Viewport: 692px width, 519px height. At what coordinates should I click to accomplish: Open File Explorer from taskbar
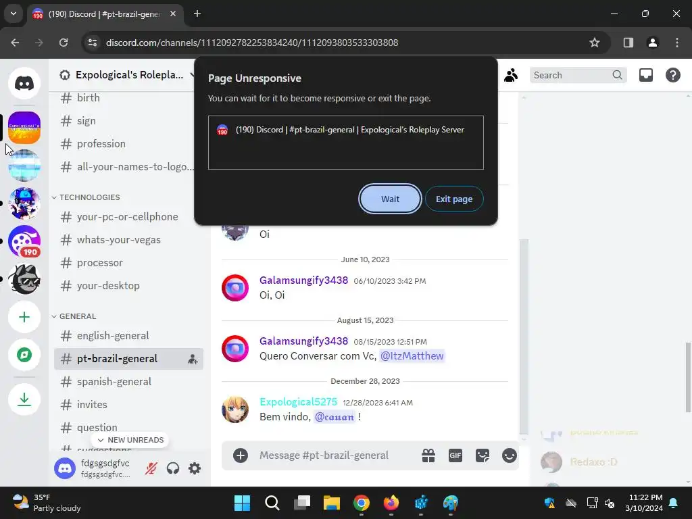pyautogui.click(x=331, y=503)
